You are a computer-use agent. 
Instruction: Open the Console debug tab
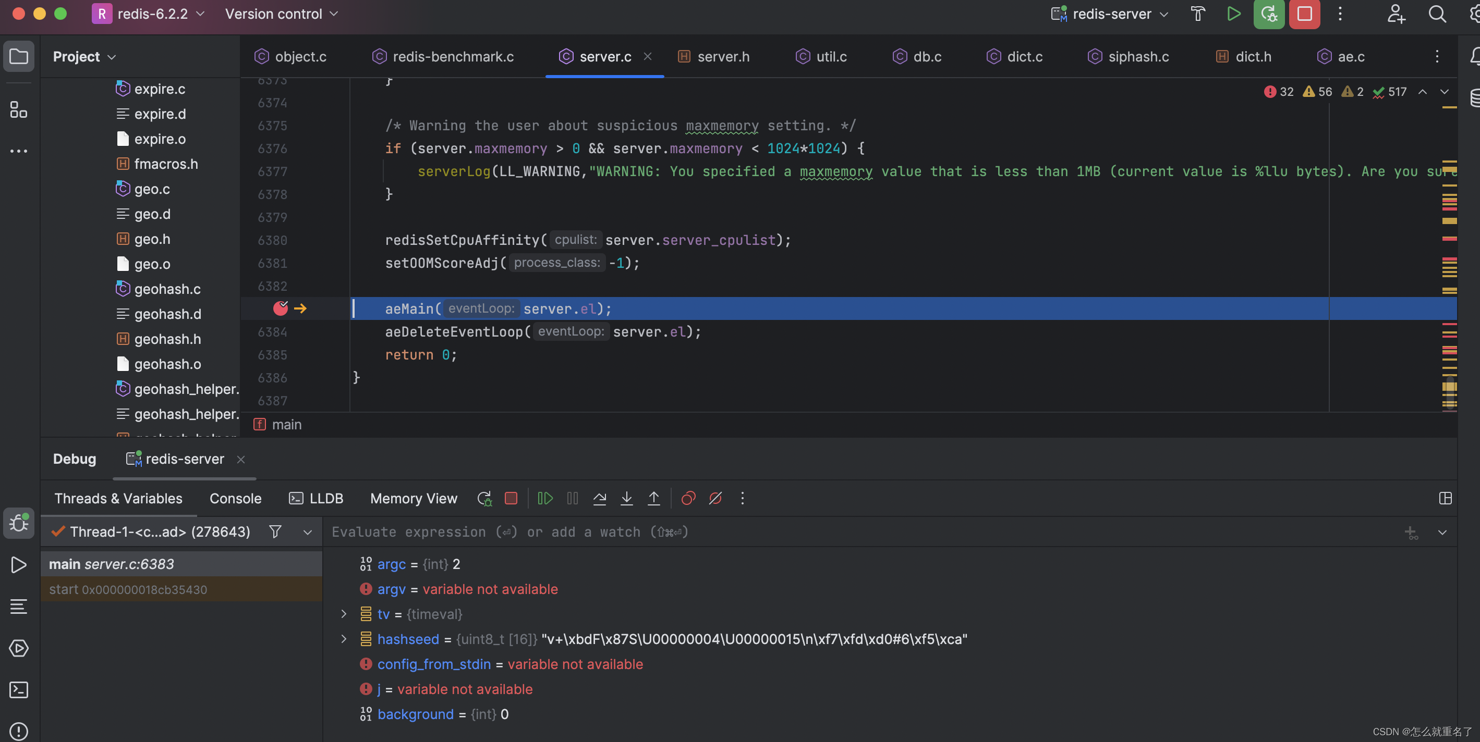pos(235,498)
